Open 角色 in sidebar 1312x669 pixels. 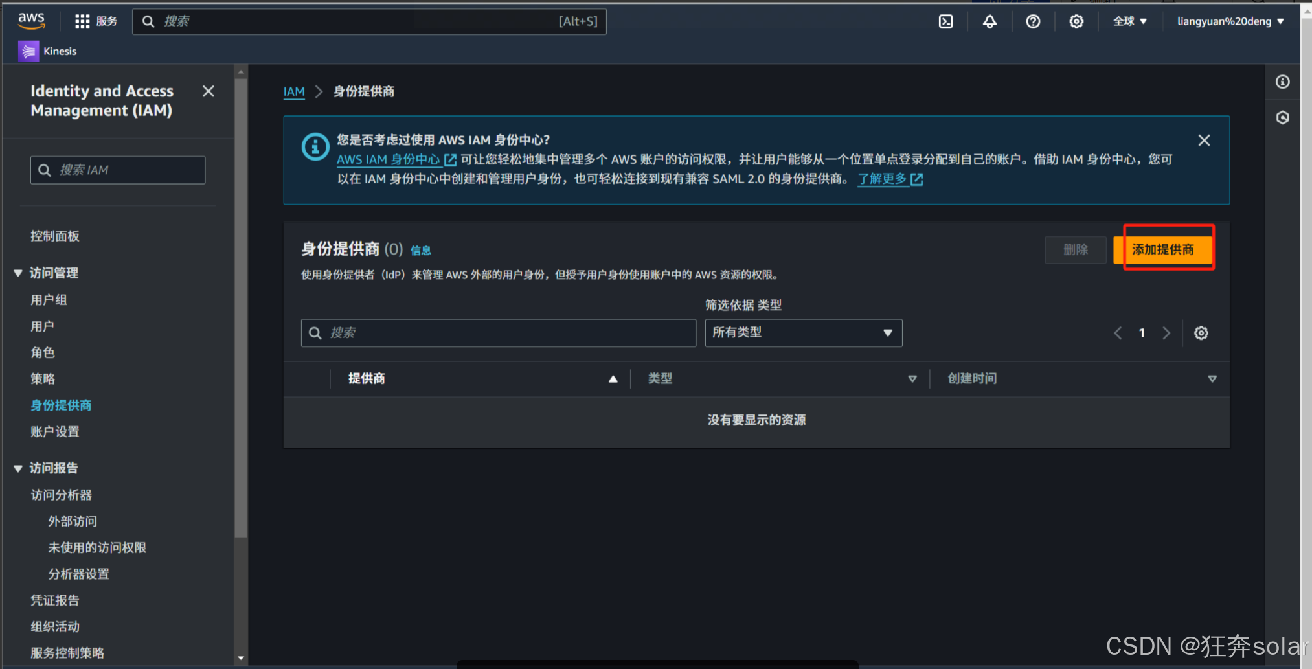click(42, 352)
